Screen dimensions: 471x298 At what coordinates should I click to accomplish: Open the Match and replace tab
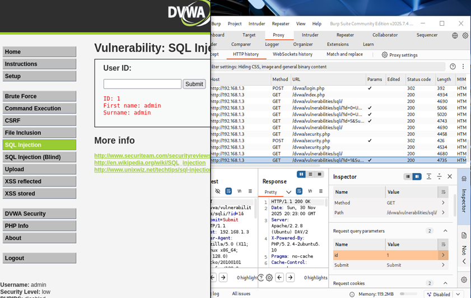click(x=344, y=54)
